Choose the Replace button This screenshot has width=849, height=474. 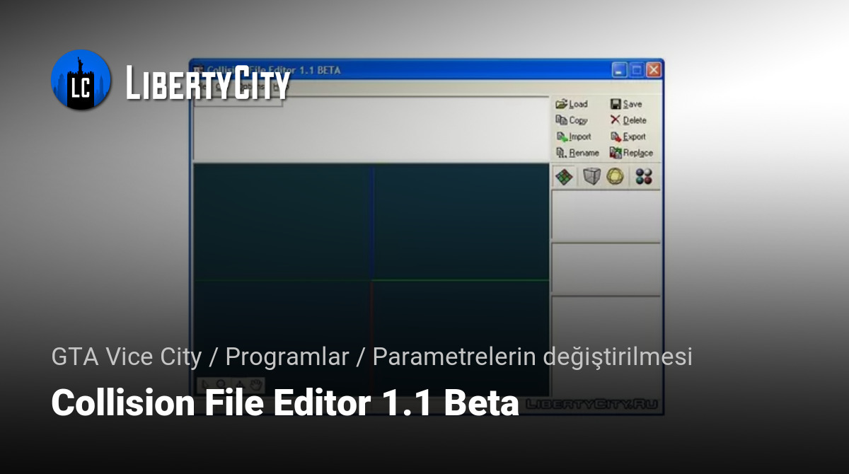point(631,153)
